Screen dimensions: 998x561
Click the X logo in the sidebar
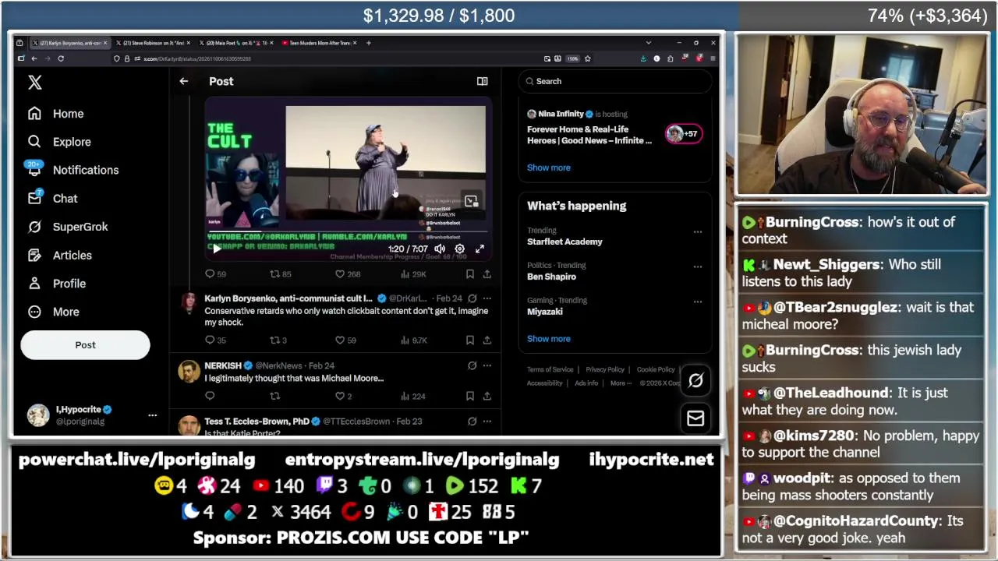35,83
